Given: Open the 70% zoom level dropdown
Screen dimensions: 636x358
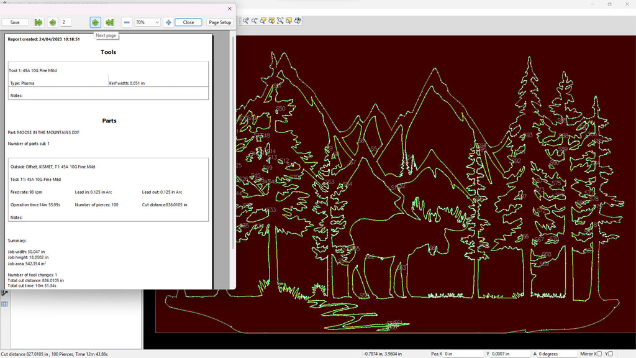Looking at the screenshot, I should click(148, 22).
